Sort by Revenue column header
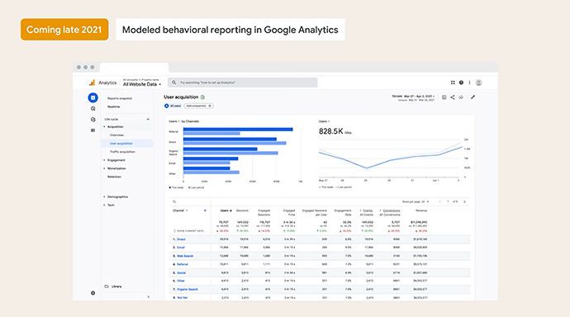The height and width of the screenshot is (317, 570). pyautogui.click(x=421, y=211)
